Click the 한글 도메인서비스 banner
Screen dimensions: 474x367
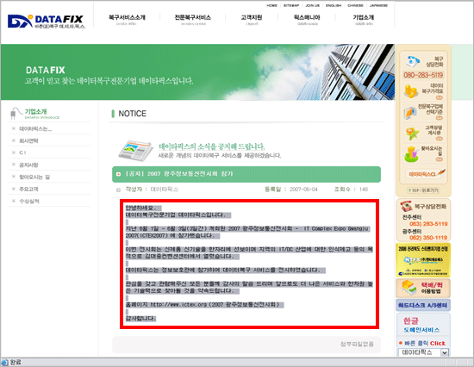423,325
